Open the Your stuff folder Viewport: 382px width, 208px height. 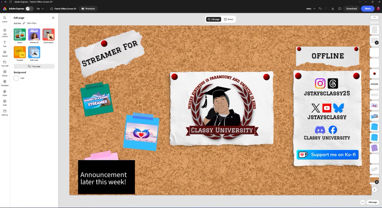coord(5,63)
